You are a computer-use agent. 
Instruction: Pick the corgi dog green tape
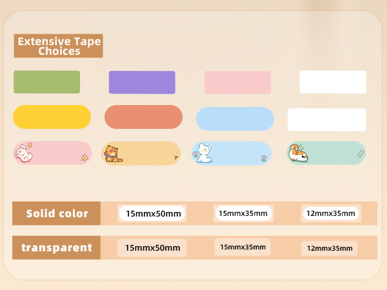pos(326,153)
